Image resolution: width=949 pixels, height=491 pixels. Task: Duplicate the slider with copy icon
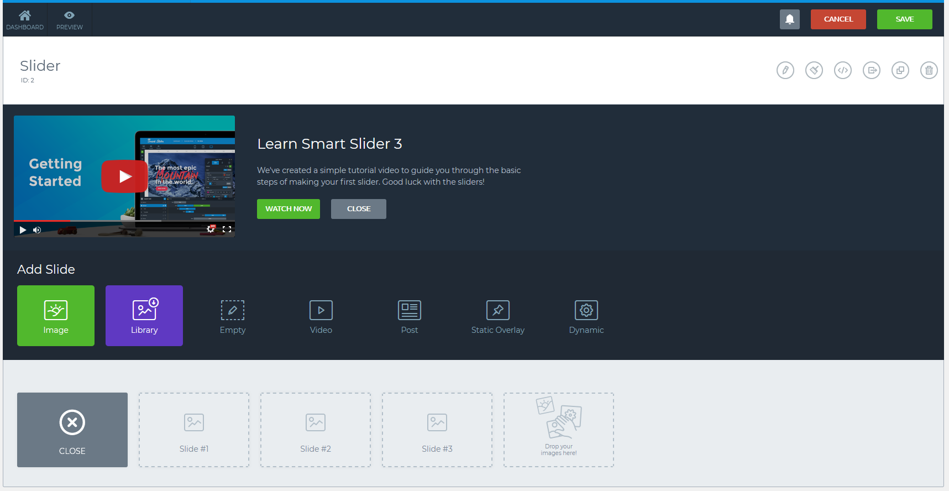tap(900, 70)
